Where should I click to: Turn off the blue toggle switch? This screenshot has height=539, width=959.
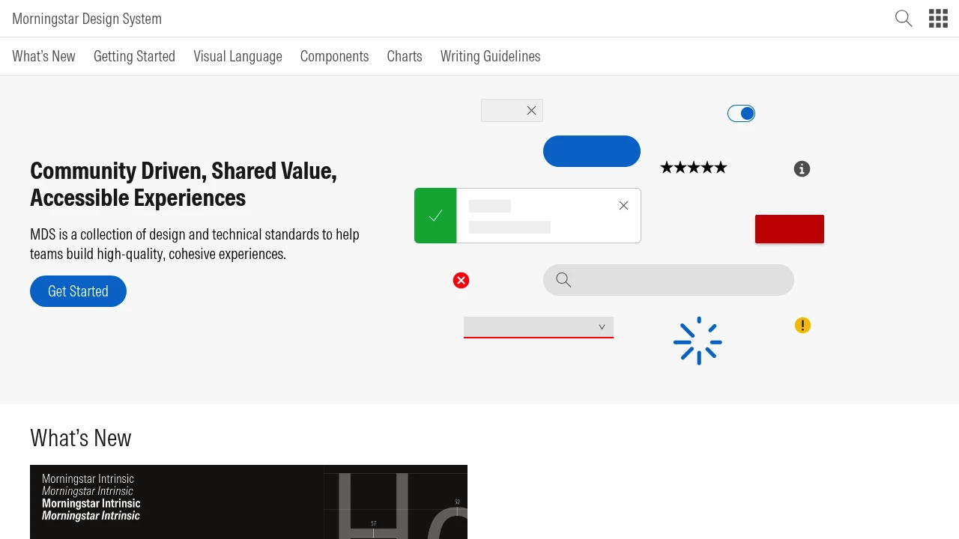pyautogui.click(x=741, y=113)
